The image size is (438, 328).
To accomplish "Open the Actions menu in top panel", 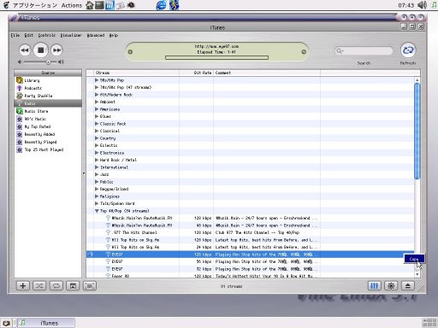I will pos(72,5).
